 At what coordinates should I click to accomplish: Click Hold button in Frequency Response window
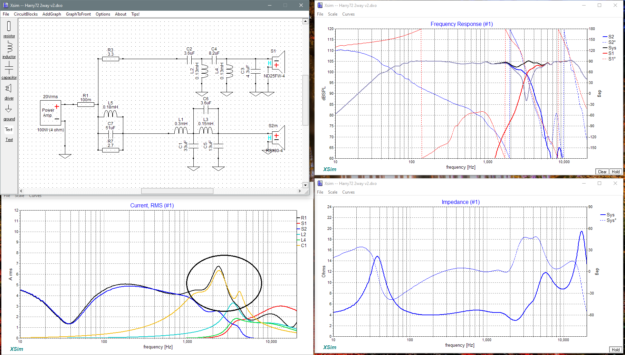(616, 172)
